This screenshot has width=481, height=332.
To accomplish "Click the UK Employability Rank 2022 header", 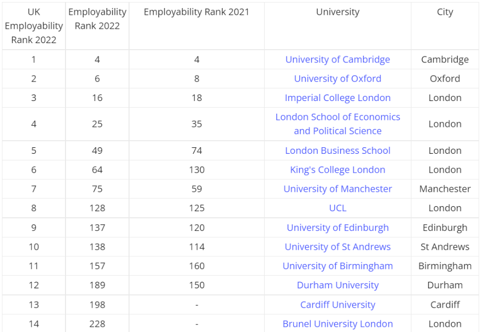I will click(x=34, y=26).
